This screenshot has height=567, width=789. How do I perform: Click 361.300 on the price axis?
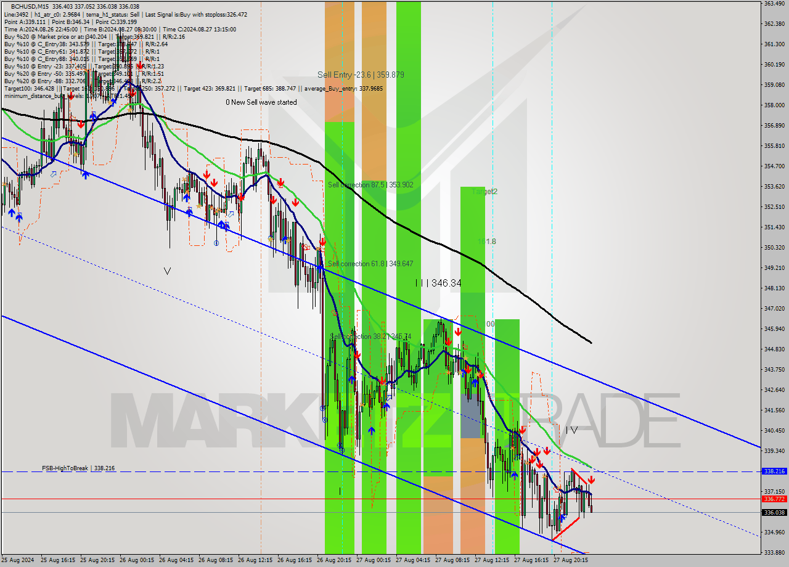[774, 44]
